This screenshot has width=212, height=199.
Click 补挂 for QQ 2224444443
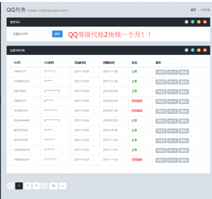pyautogui.click(x=172, y=121)
